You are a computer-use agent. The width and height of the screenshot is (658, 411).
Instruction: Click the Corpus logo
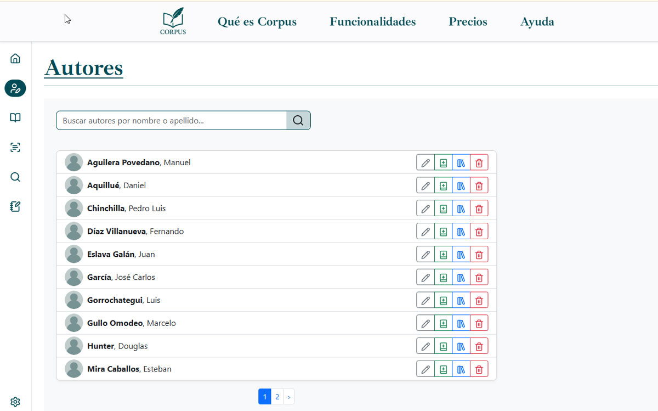[173, 22]
